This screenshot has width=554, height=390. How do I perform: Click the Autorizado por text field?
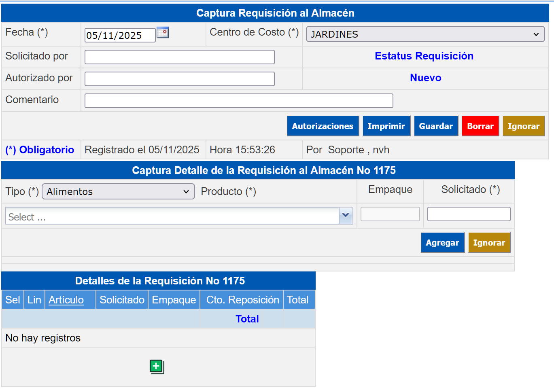coord(179,79)
